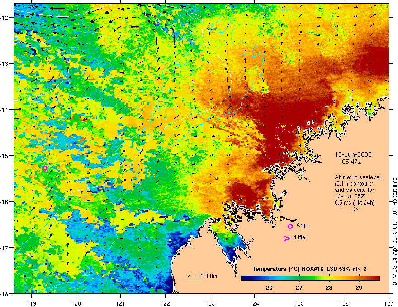
Task: Click the '-14' latitude axis label
Action: 5,110
